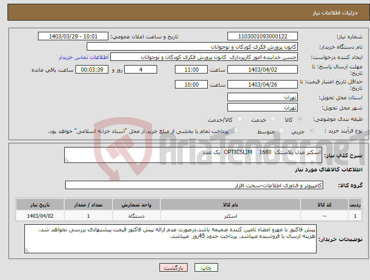Click the buyer organization name field
Screen dimensions: 370x280
192,47
